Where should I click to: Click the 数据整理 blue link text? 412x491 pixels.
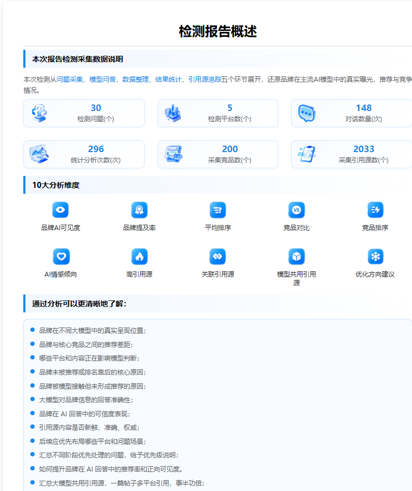[135, 80]
